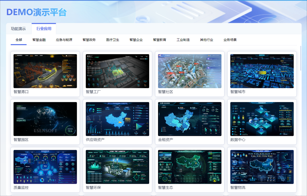Click the 数据中心 title link

point(238,140)
